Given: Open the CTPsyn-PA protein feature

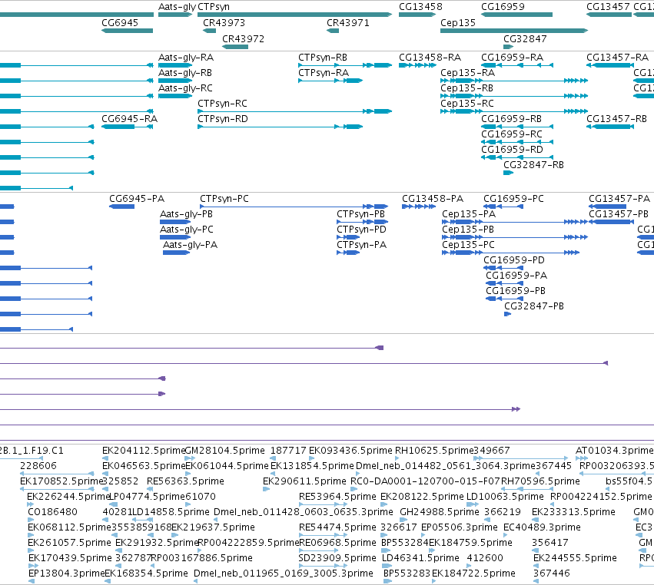Looking at the screenshot, I should tap(348, 253).
